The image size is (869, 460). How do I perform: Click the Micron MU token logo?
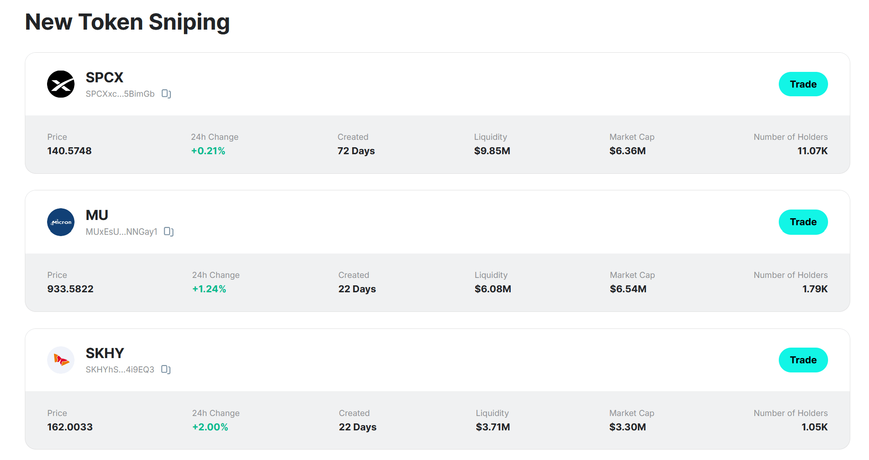(x=61, y=222)
